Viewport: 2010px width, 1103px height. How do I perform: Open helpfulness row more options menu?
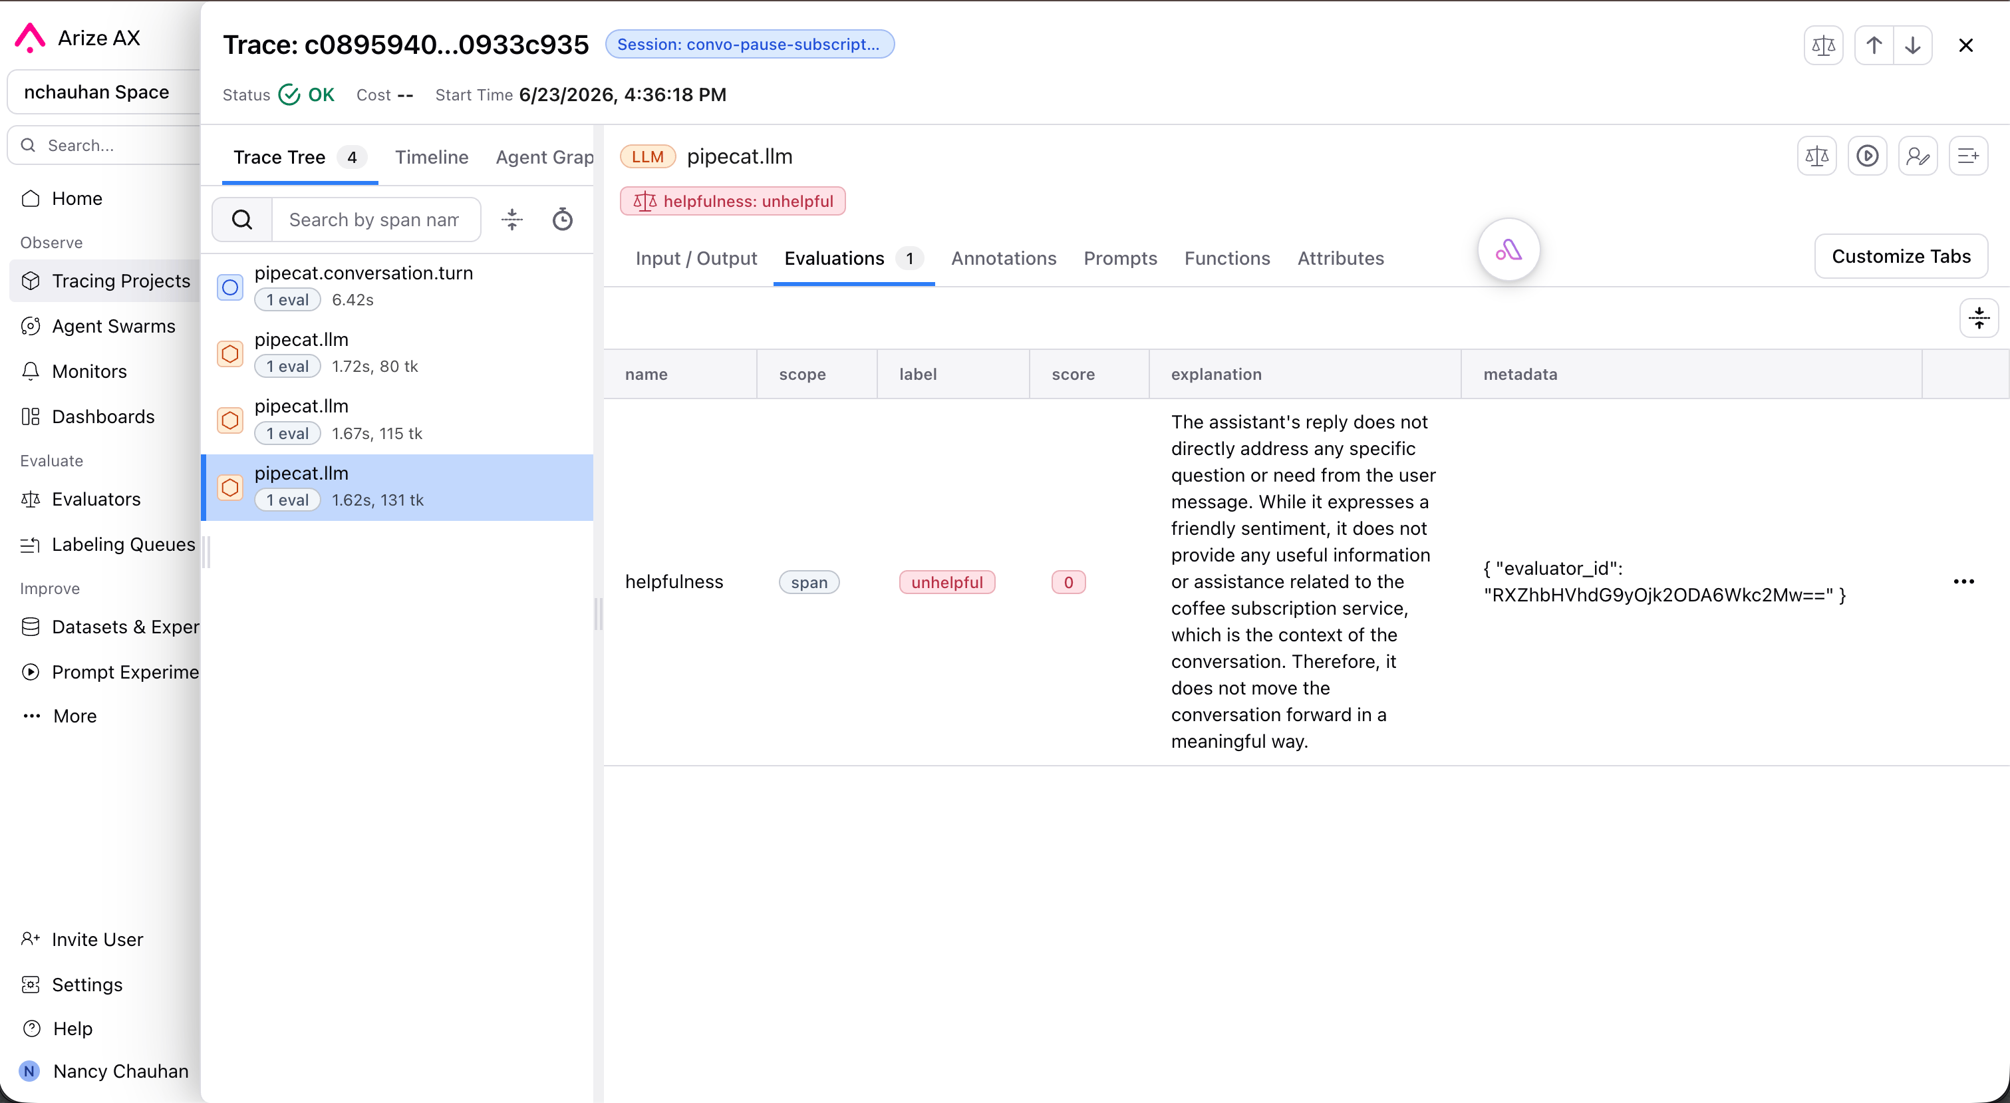1963,581
